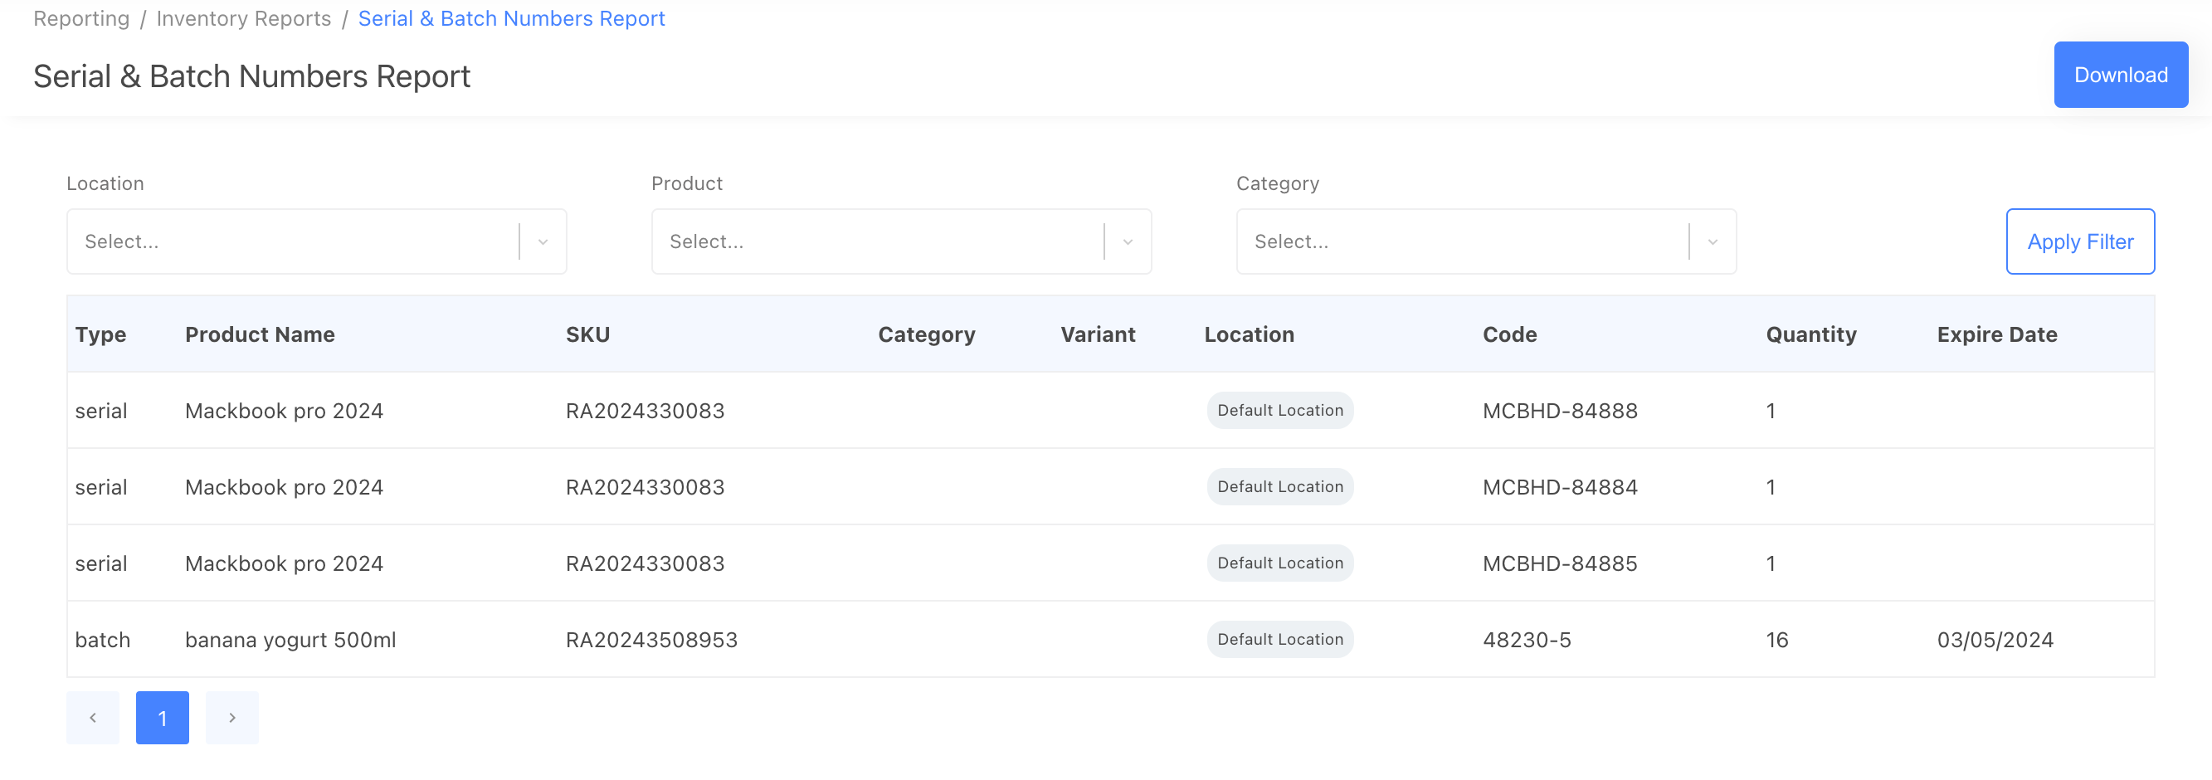Click Default Location badge in banana yogurt row
Screen dimensions: 2212x780
tap(1279, 639)
